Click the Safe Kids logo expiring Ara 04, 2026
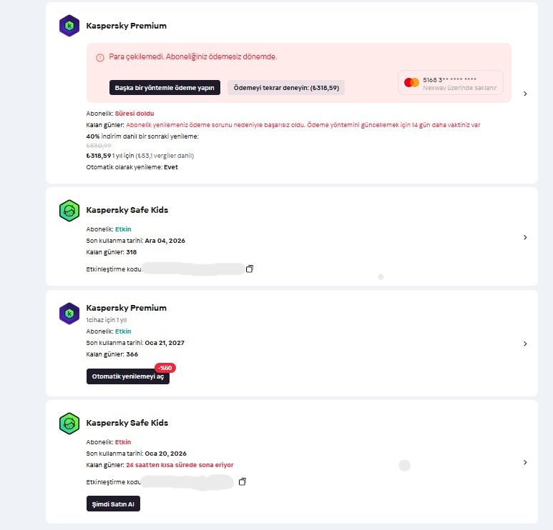Viewport: 553px width, 530px height. coord(69,210)
